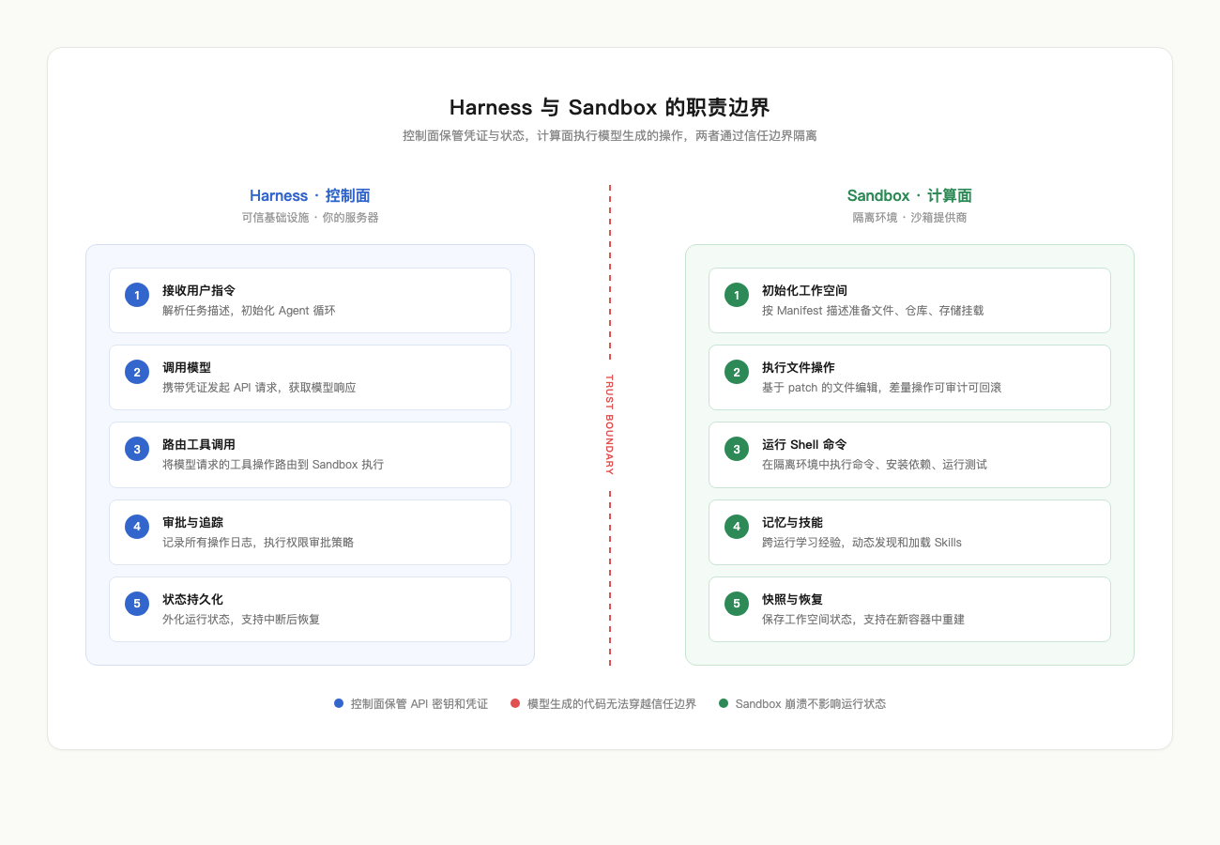Click description 保存工作空间状态,支持在新容器中重建
Screen dimensions: 1220x845
pyautogui.click(x=863, y=620)
